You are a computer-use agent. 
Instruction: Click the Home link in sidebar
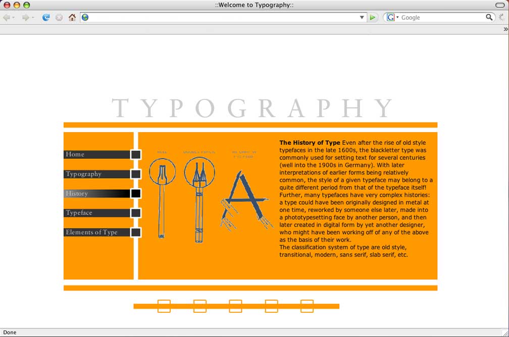tap(75, 154)
